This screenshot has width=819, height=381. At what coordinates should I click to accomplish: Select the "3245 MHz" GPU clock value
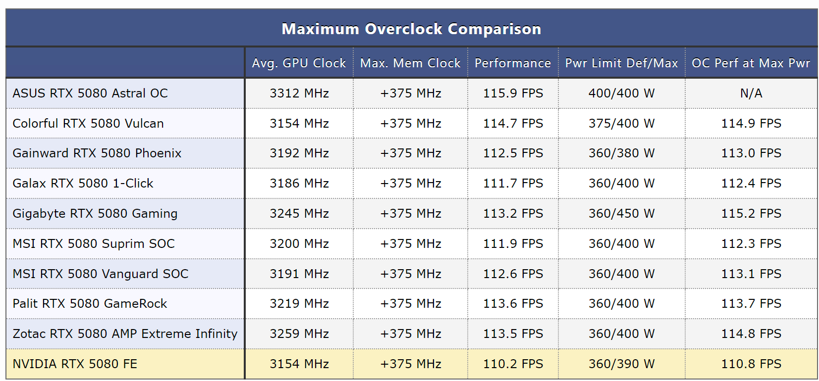pyautogui.click(x=299, y=213)
